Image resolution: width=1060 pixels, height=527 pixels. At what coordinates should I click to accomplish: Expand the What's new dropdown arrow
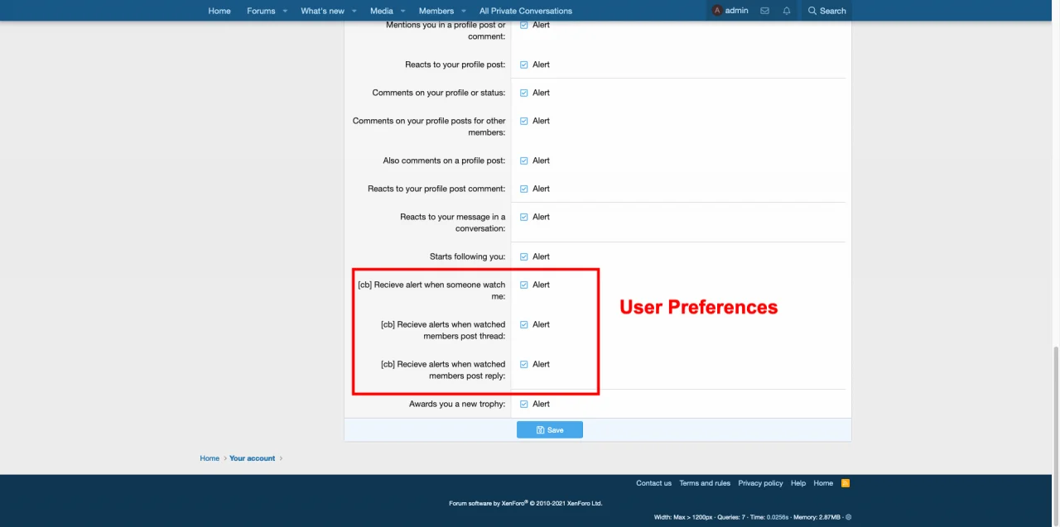(x=354, y=11)
